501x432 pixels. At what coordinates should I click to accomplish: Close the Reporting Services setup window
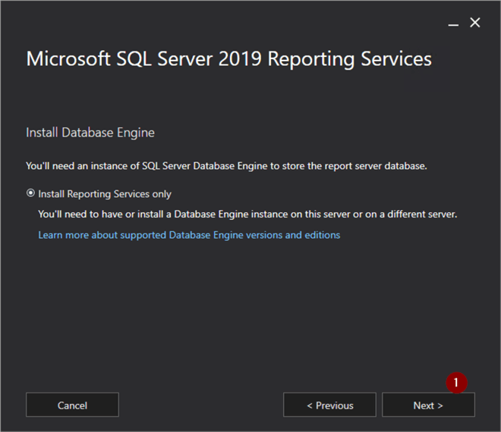coord(475,23)
